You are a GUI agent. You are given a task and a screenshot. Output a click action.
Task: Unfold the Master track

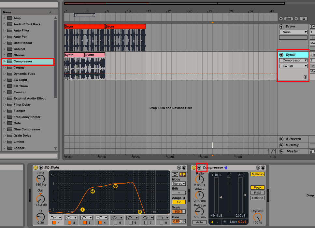pos(281,151)
